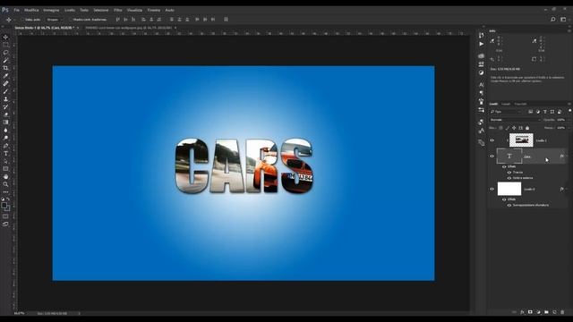
Task: Toggle the Traccia effect visibility
Action: pos(509,173)
